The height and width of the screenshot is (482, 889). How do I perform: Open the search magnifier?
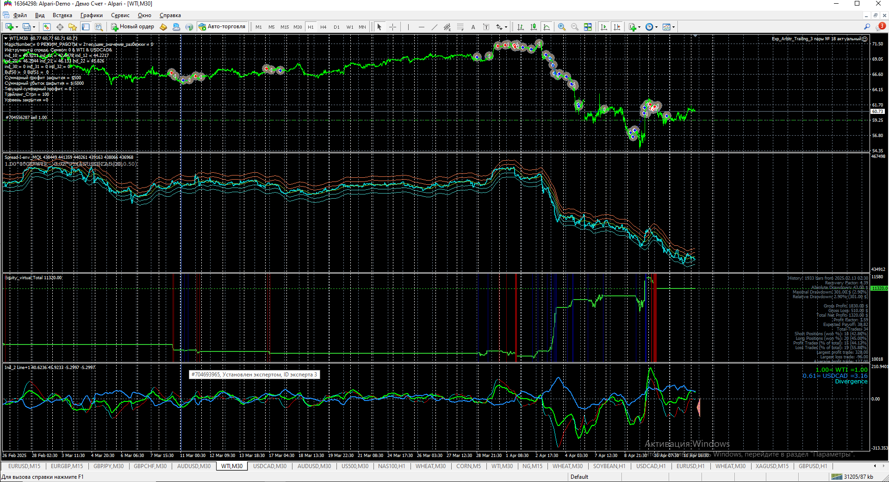pos(867,27)
